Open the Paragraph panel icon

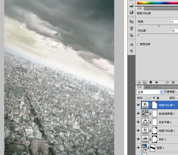pyautogui.click(x=131, y=51)
